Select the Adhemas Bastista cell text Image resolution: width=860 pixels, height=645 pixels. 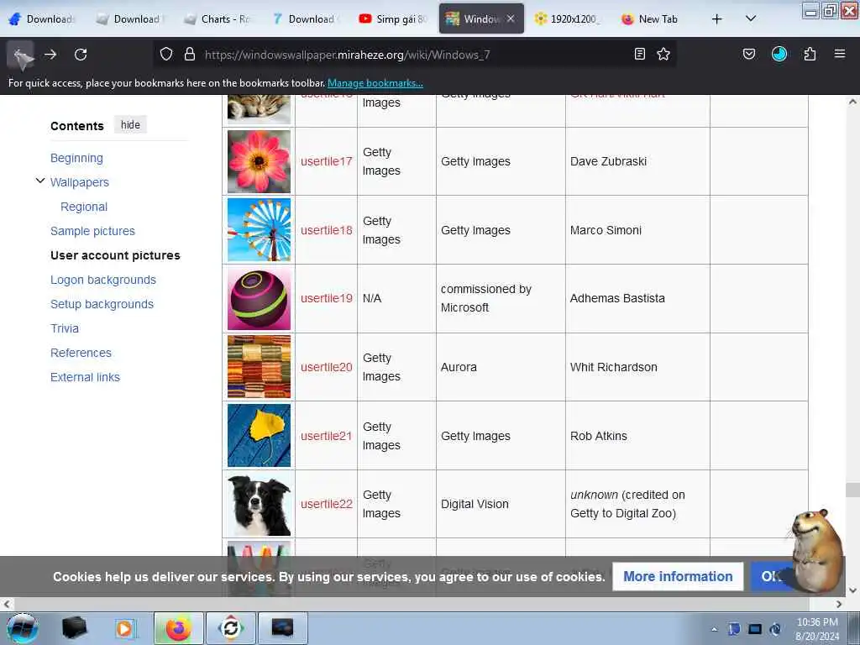click(617, 298)
